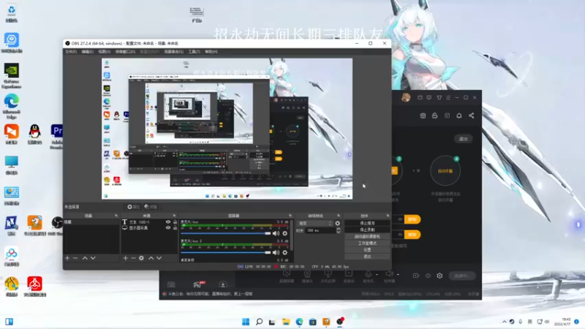Open settings gear for first mic/Aux channel
Screen dimensions: 585x329
pyautogui.click(x=285, y=233)
